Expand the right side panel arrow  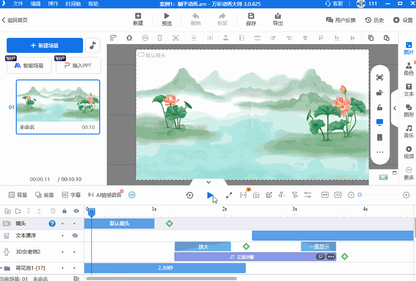click(x=395, y=108)
